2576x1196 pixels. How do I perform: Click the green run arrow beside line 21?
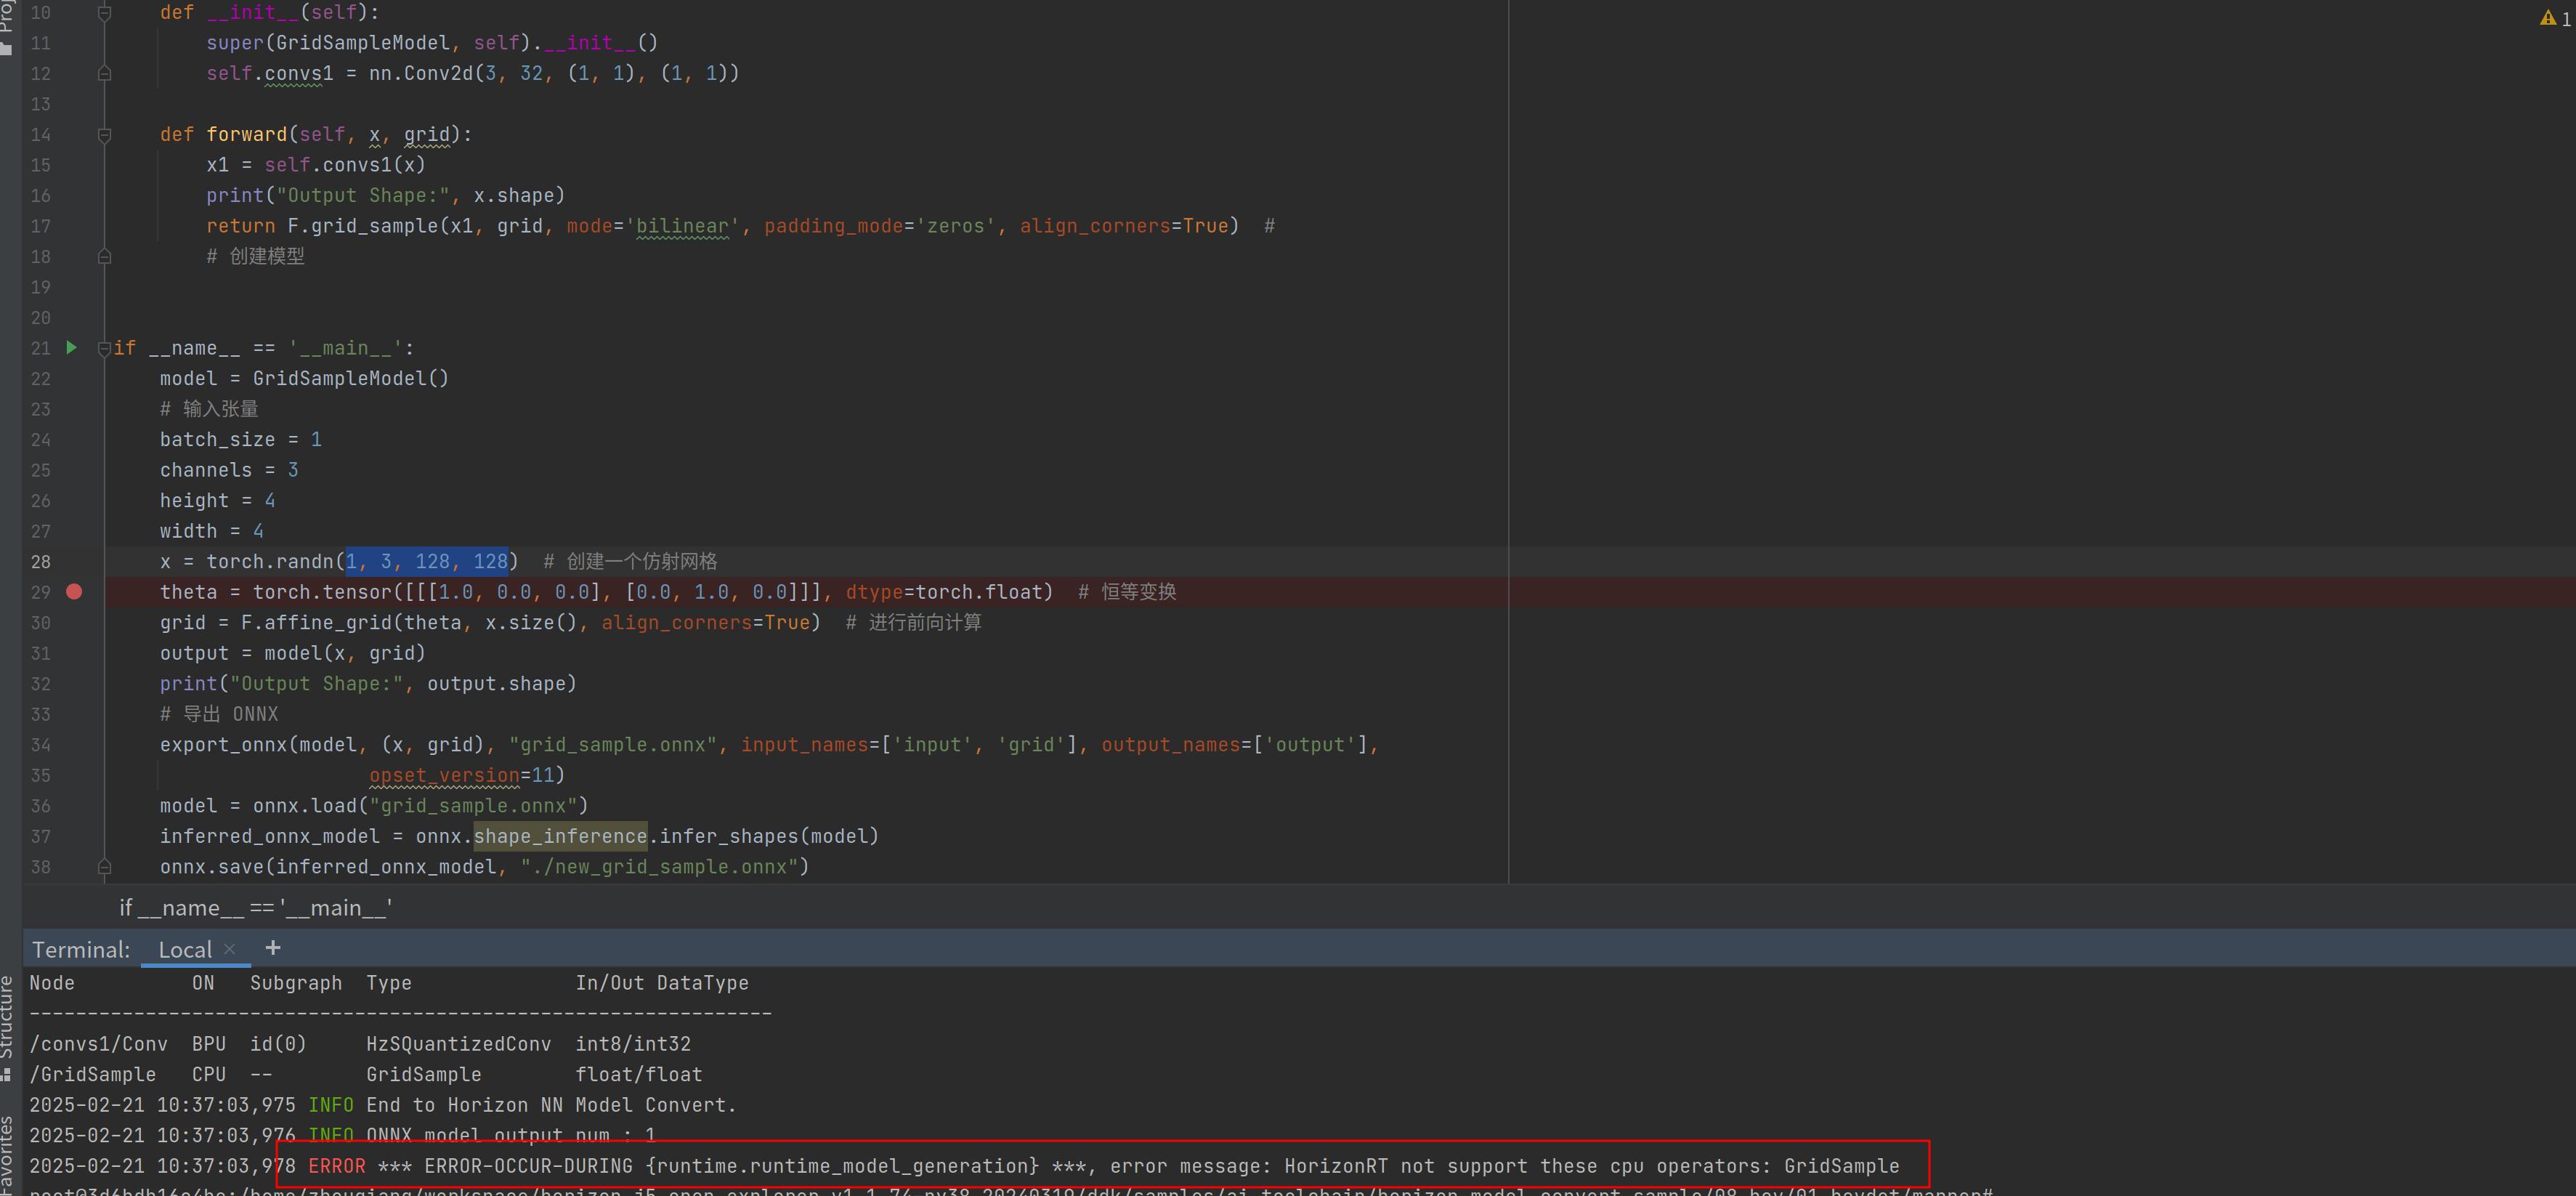tap(71, 347)
